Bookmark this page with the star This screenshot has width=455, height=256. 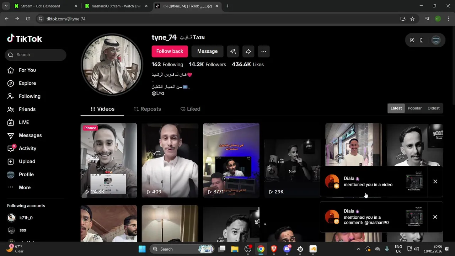[x=412, y=19]
